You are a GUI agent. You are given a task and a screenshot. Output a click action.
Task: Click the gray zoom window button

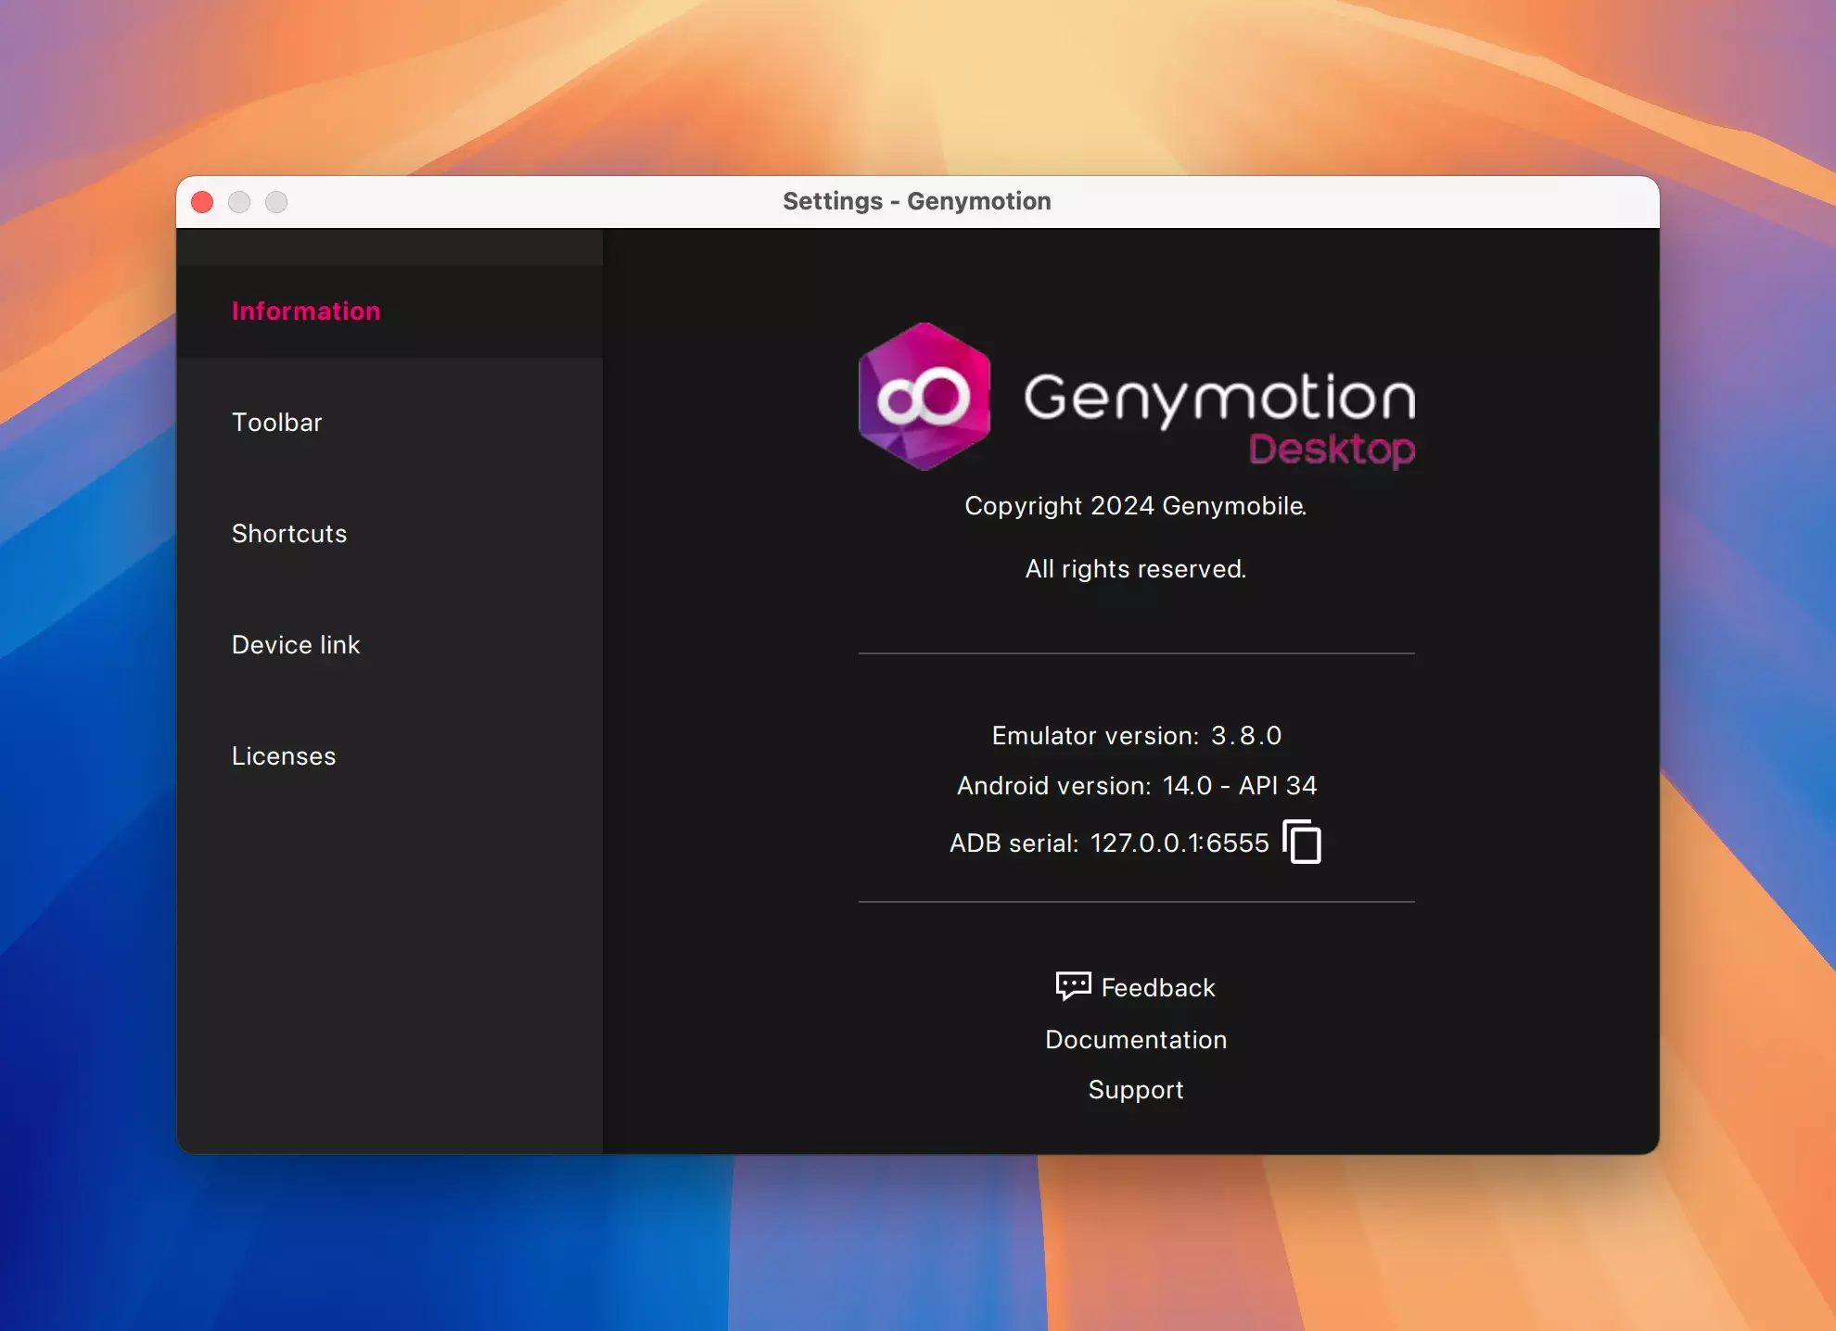276,202
